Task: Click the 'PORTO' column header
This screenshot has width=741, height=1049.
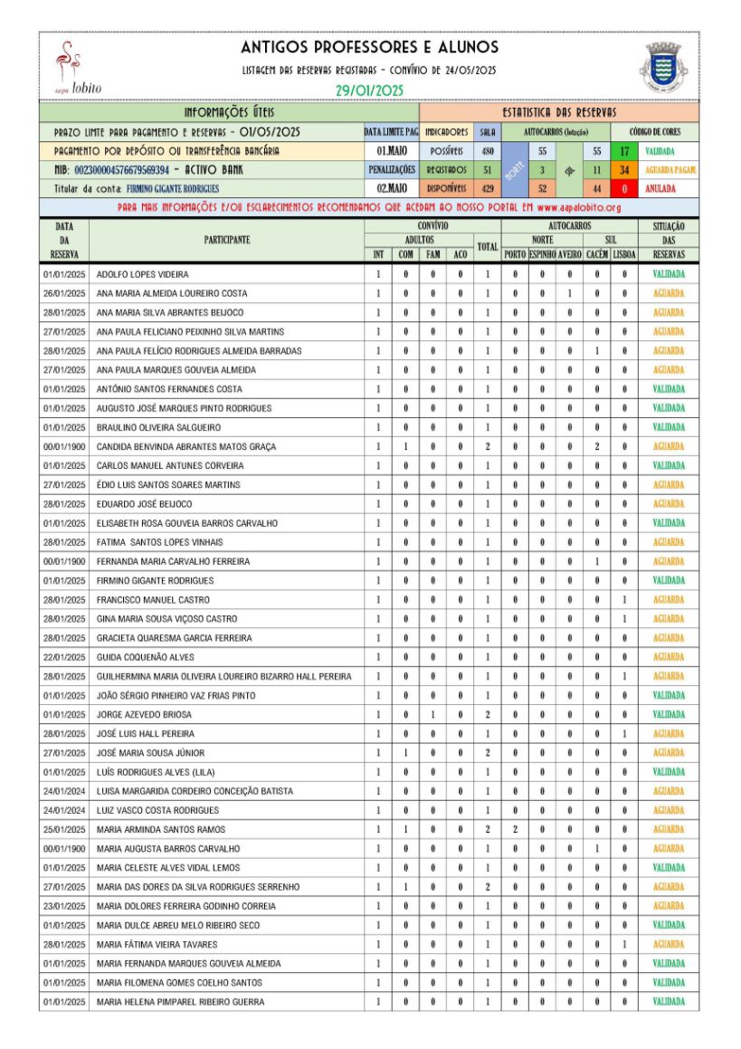Action: [x=515, y=255]
